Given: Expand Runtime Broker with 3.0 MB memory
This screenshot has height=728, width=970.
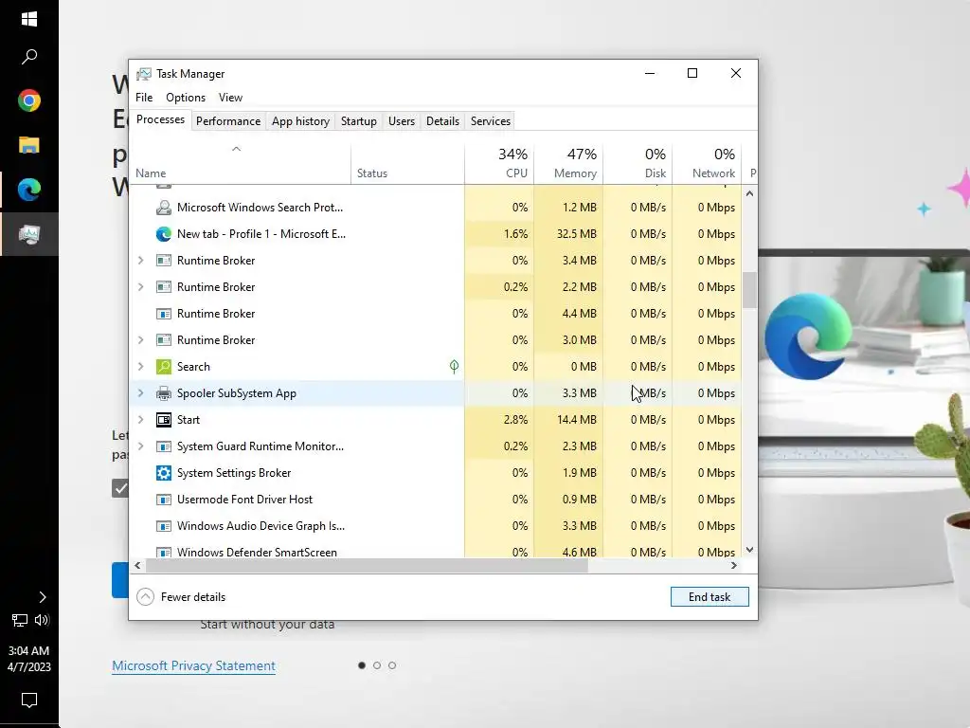Looking at the screenshot, I should pos(140,340).
